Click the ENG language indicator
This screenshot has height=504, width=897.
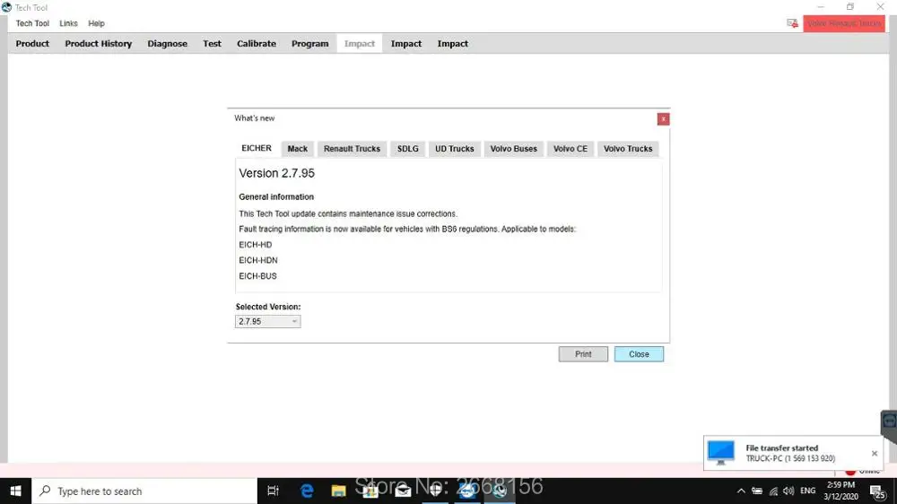(808, 491)
